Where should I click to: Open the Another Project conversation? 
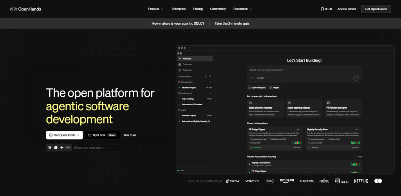[x=195, y=116]
